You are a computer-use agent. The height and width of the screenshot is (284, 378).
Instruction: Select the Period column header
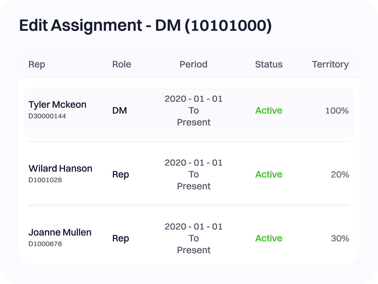point(193,64)
